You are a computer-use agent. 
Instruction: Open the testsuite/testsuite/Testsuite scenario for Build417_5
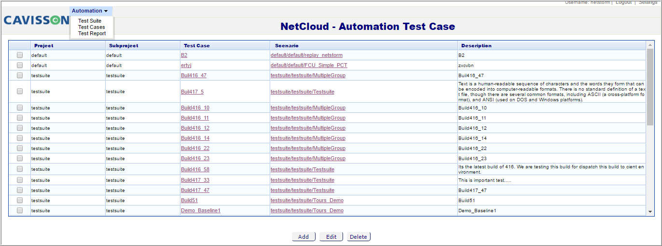click(303, 92)
